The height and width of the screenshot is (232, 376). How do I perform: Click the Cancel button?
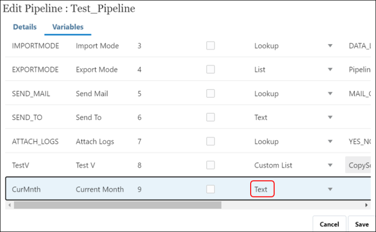(x=329, y=224)
